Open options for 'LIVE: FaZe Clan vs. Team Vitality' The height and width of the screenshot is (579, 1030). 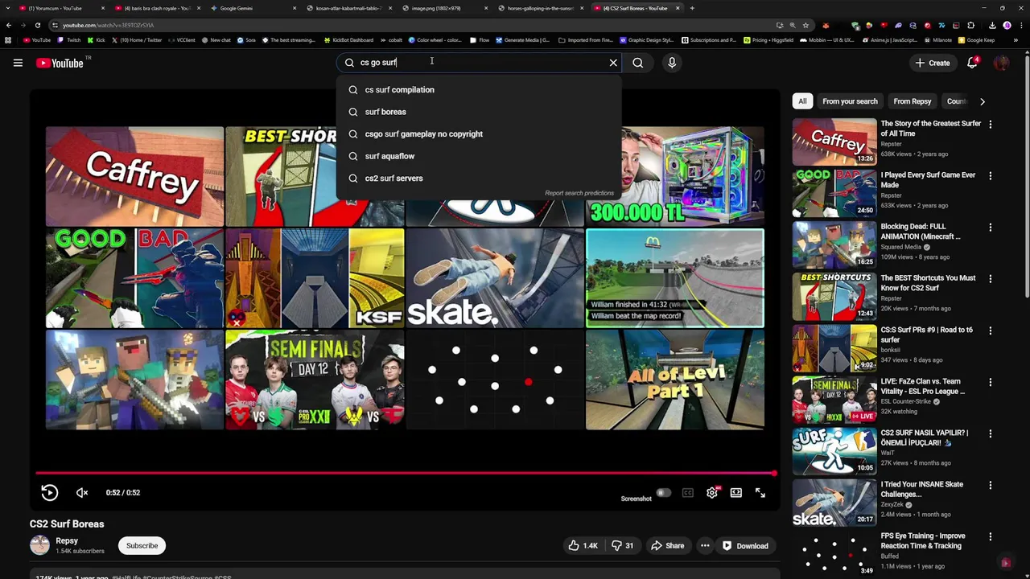(991, 382)
